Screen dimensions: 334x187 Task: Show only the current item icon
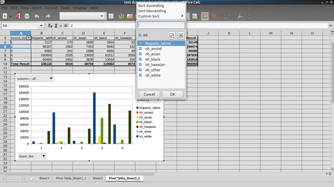coord(172,36)
